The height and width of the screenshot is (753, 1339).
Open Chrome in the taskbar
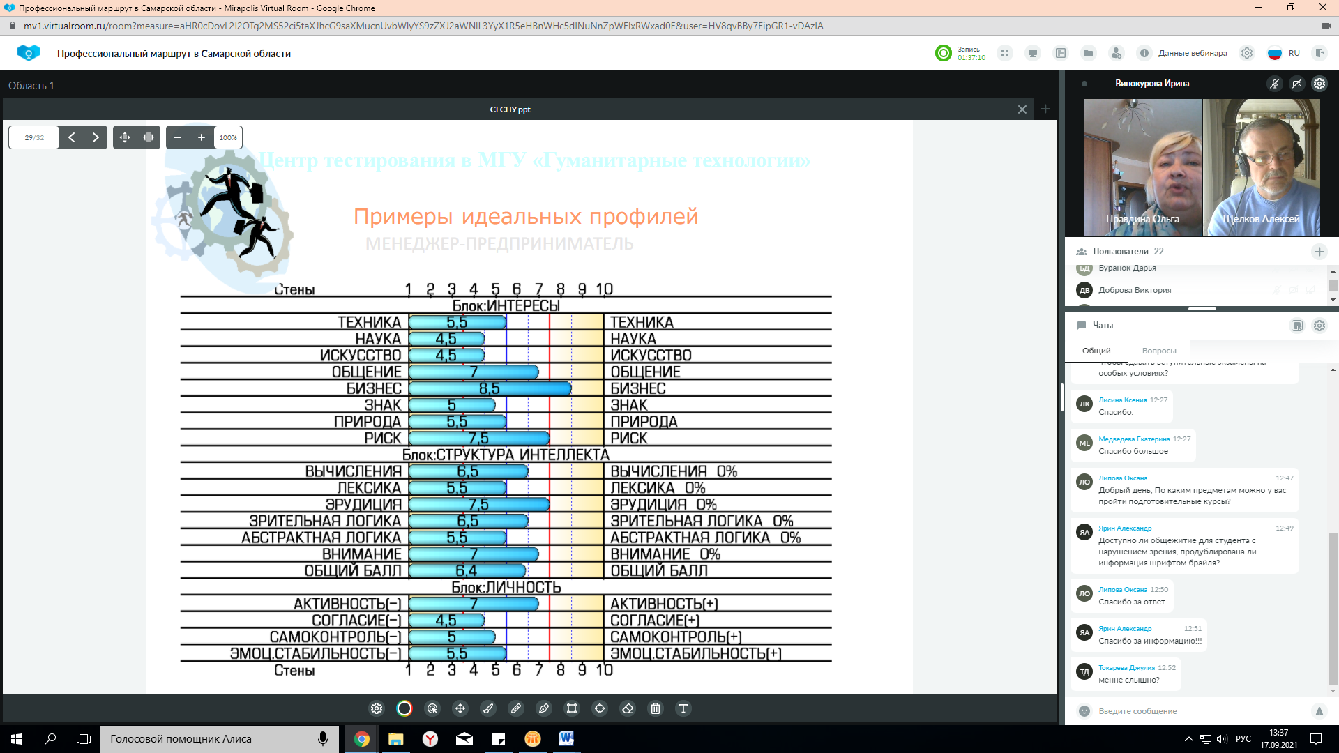(361, 739)
